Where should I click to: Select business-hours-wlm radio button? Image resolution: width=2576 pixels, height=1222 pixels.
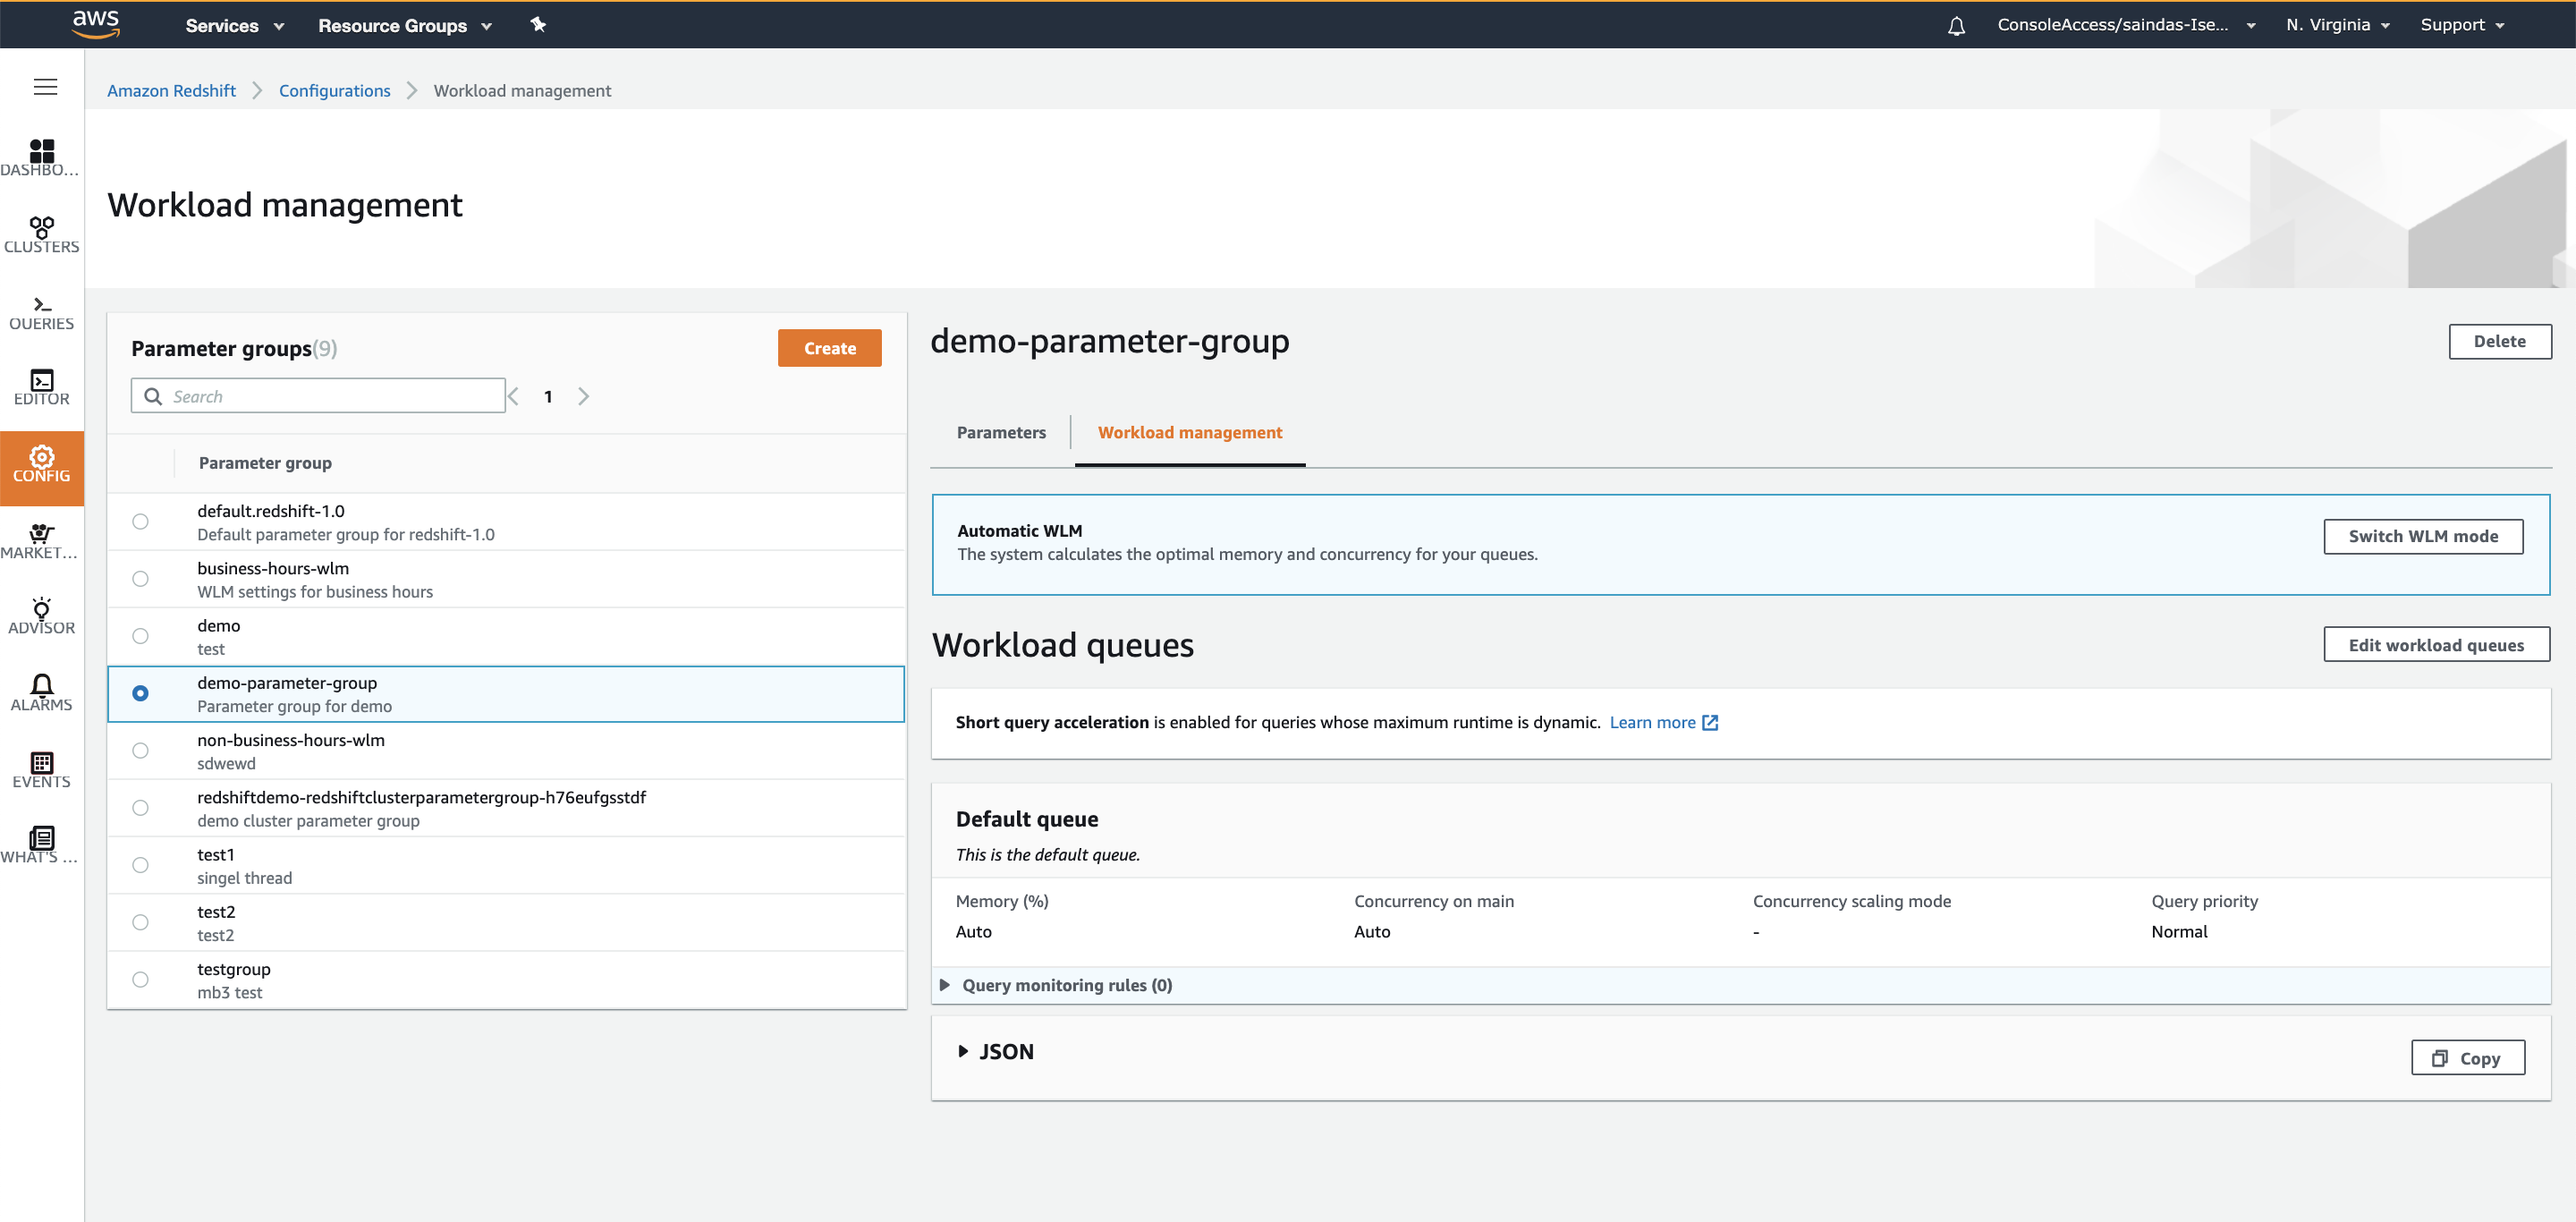tap(140, 578)
